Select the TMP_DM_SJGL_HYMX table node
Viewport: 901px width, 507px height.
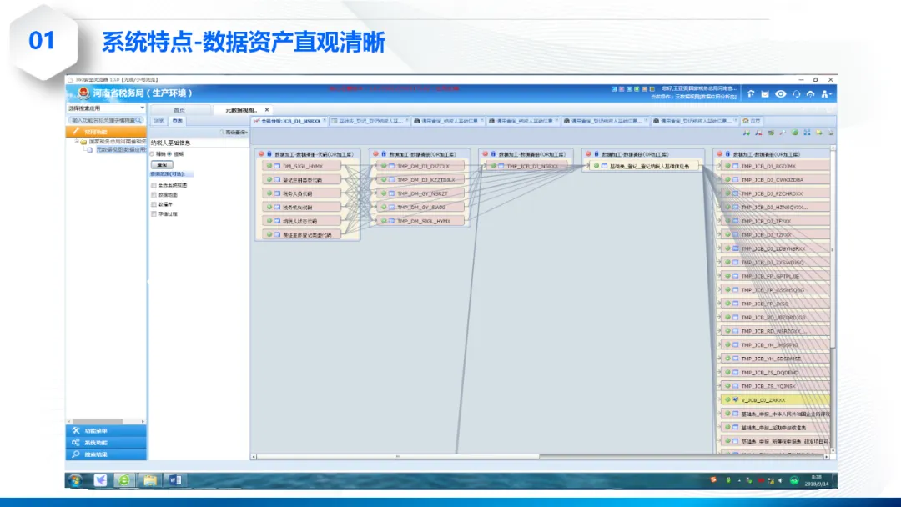420,221
